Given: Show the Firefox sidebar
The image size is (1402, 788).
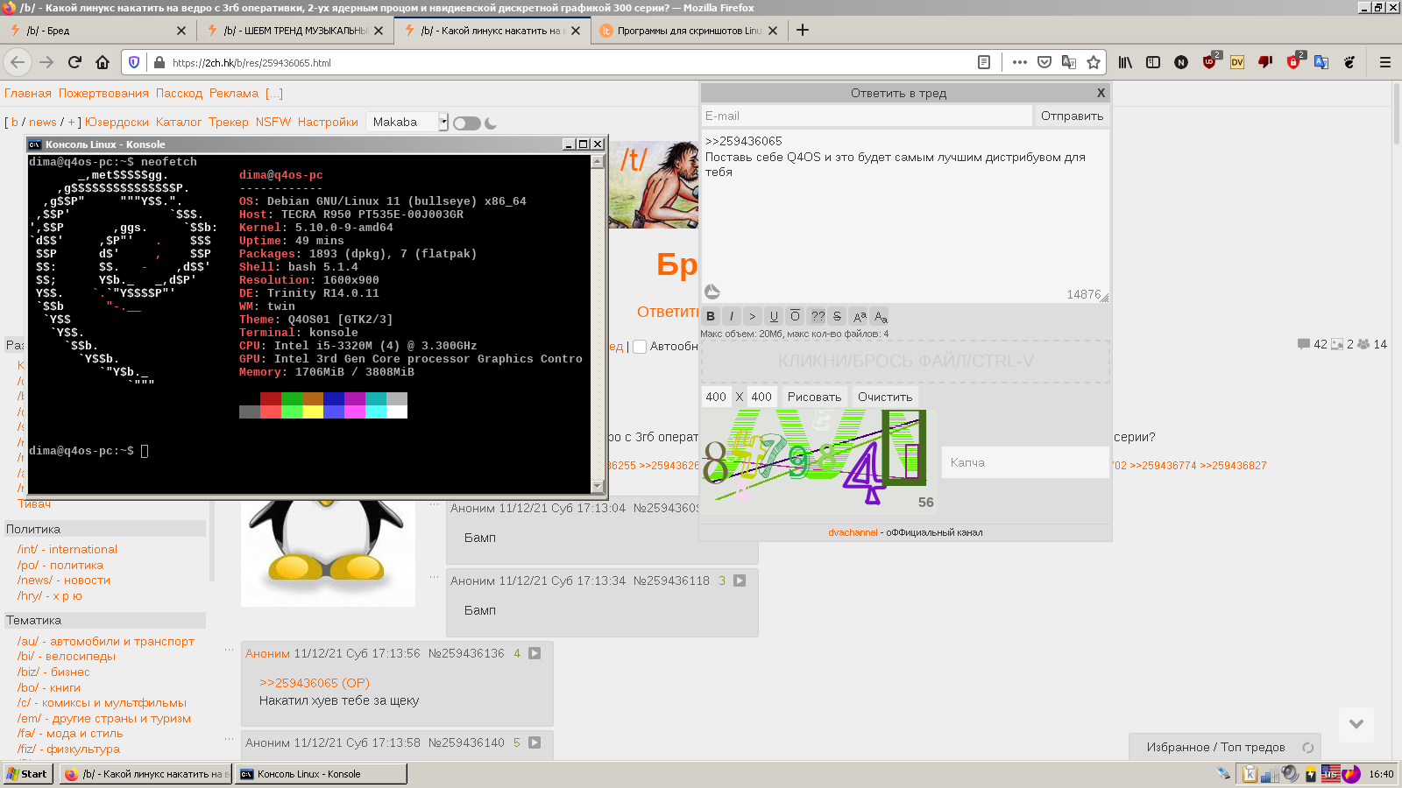Looking at the screenshot, I should coord(1153,62).
